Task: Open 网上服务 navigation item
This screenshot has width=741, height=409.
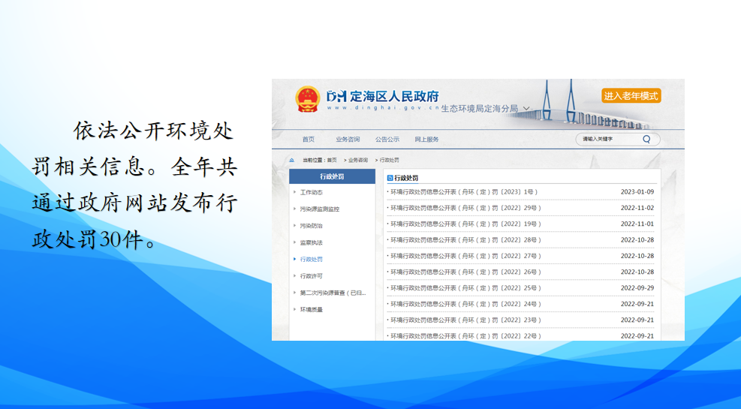Action: pos(426,140)
